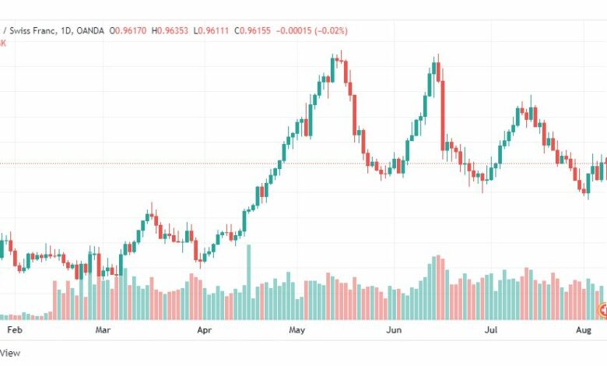Click the red volume indicator label below title
Screen dimensions: 607x366
(x=2, y=43)
